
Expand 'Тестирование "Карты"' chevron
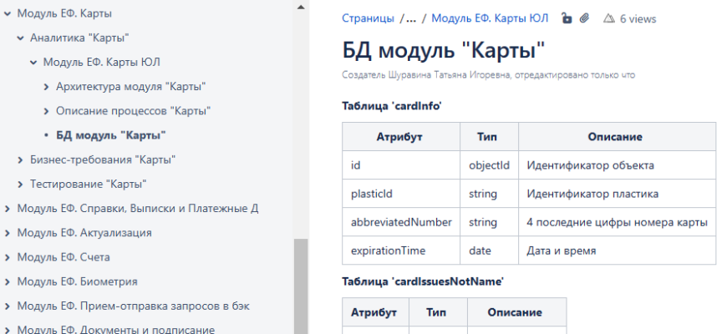pyautogui.click(x=20, y=184)
